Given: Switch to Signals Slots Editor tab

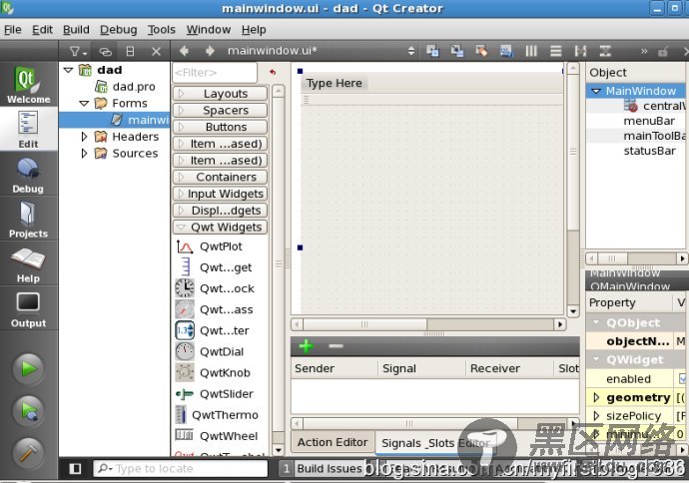Looking at the screenshot, I should [435, 443].
